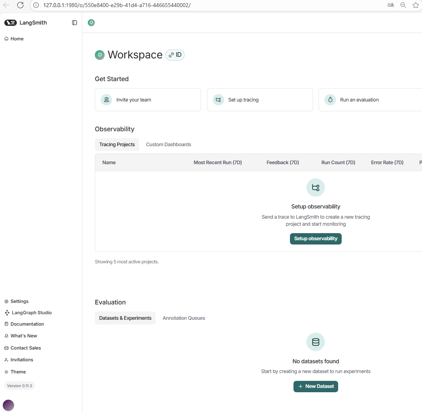Image resolution: width=422 pixels, height=413 pixels.
Task: Collapse the sidebar with the panel icon
Action: 74,23
